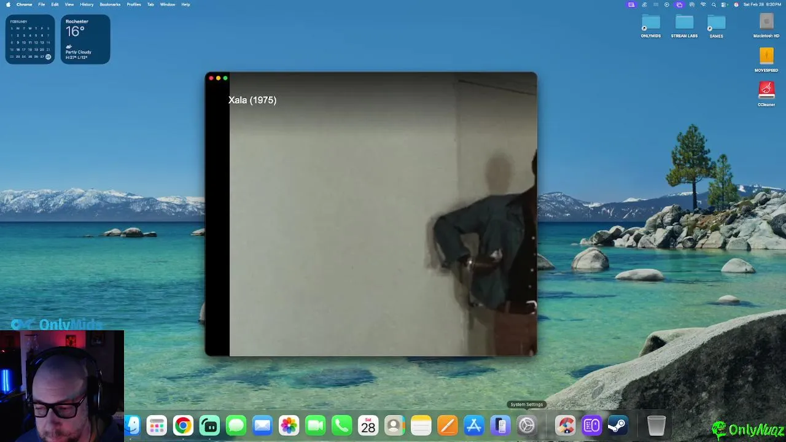Launch FaceTime from the Dock
This screenshot has height=442, width=786.
(x=315, y=425)
